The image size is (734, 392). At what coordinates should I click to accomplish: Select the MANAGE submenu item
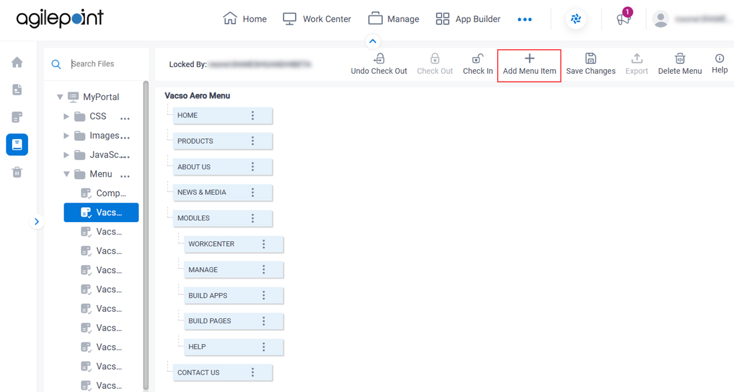tap(234, 270)
